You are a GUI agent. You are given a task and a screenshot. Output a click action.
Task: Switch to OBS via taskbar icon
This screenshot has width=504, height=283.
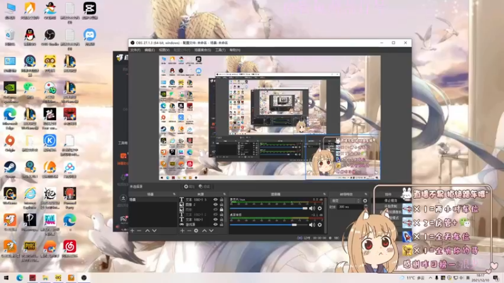tap(84, 277)
